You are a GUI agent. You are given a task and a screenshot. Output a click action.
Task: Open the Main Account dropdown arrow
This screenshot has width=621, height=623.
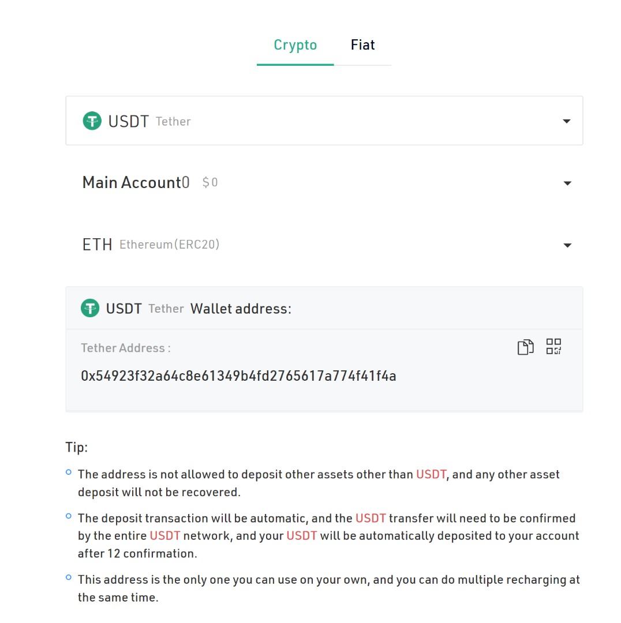pyautogui.click(x=567, y=183)
